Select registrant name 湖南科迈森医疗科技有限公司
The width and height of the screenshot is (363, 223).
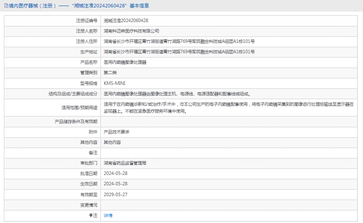pyautogui.click(x=131, y=31)
